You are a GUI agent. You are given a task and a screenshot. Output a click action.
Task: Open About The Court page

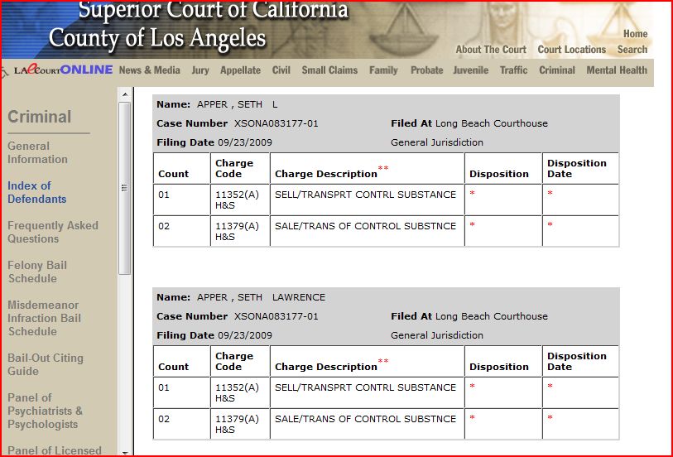pos(491,50)
